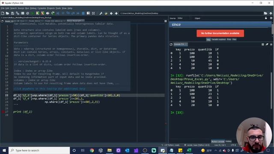Open Preferences with wrench icon
The height and width of the screenshot is (154, 274).
pyautogui.click(x=101, y=13)
